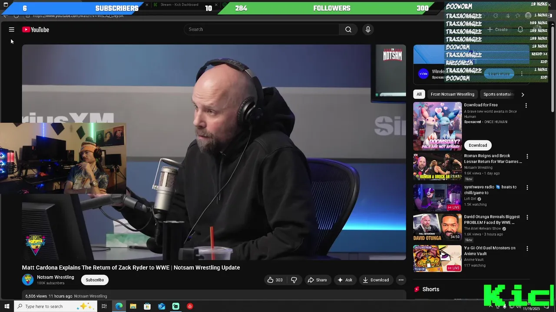Open 'synthwave radio beats to chill/game to' title
The height and width of the screenshot is (312, 556).
tap(490, 190)
